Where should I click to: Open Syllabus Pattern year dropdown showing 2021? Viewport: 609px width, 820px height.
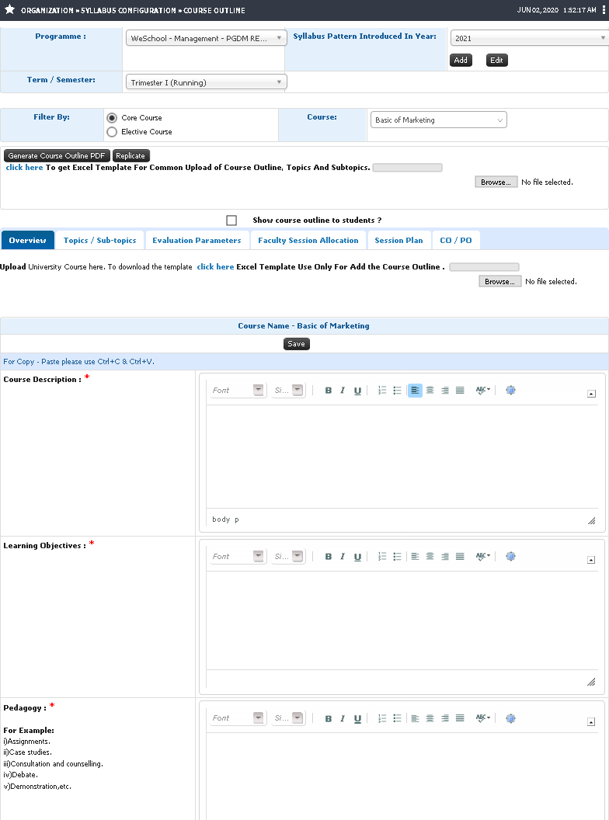tap(529, 38)
